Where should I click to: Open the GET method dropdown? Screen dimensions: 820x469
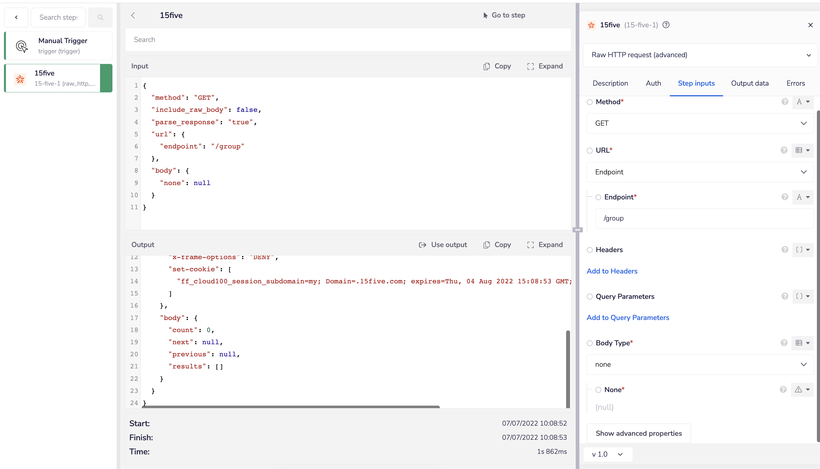click(700, 123)
